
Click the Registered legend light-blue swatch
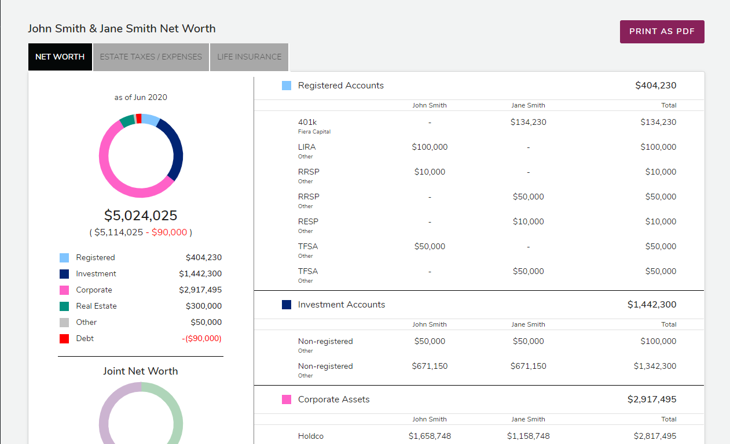click(x=64, y=258)
